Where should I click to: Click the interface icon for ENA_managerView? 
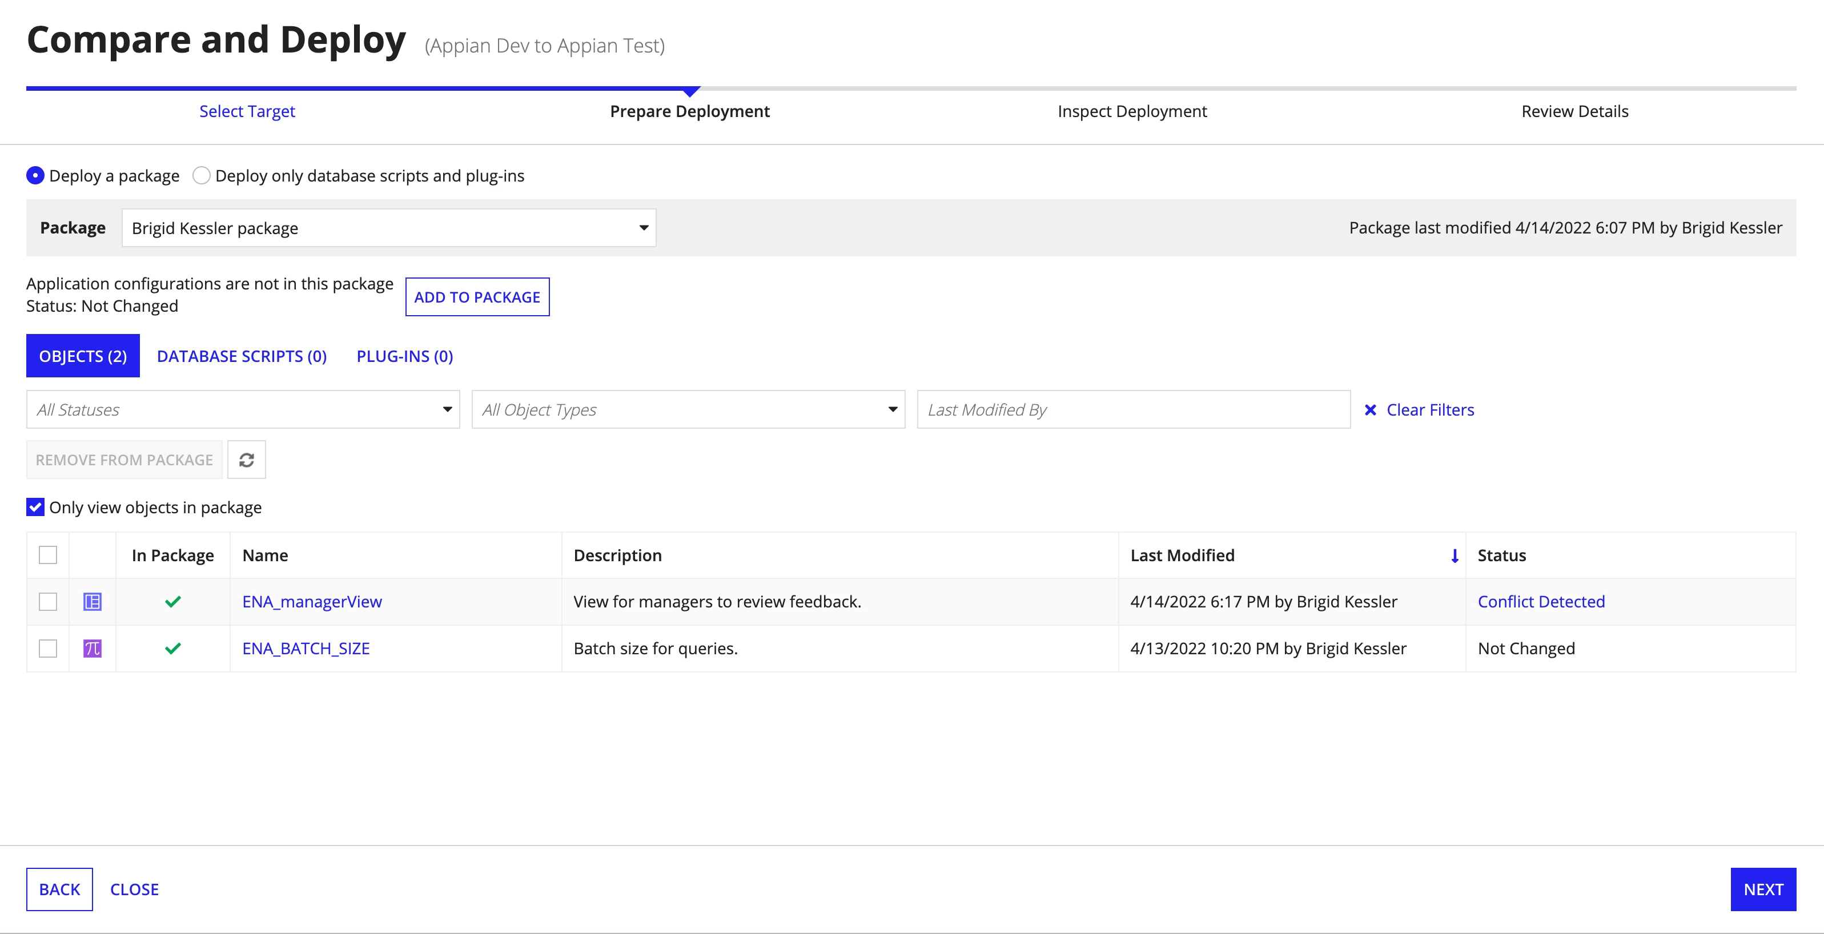click(x=93, y=602)
